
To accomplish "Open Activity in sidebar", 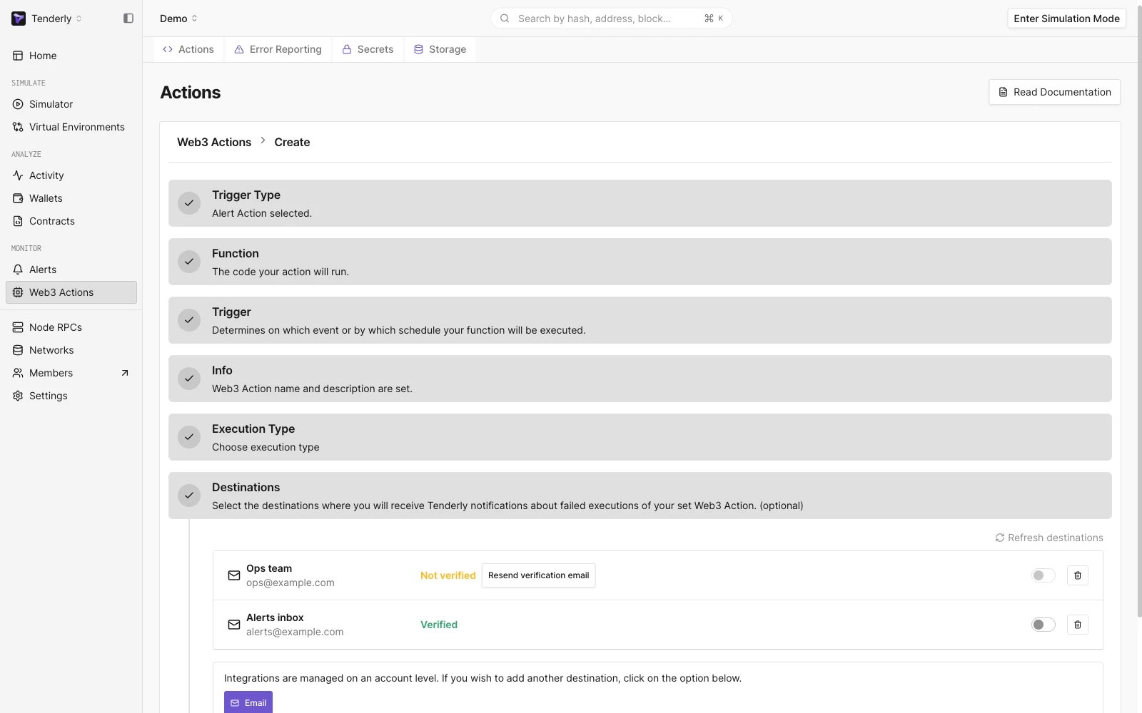I will point(71,175).
